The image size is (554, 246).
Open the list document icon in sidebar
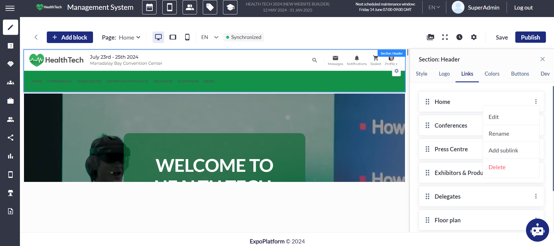pos(10,46)
